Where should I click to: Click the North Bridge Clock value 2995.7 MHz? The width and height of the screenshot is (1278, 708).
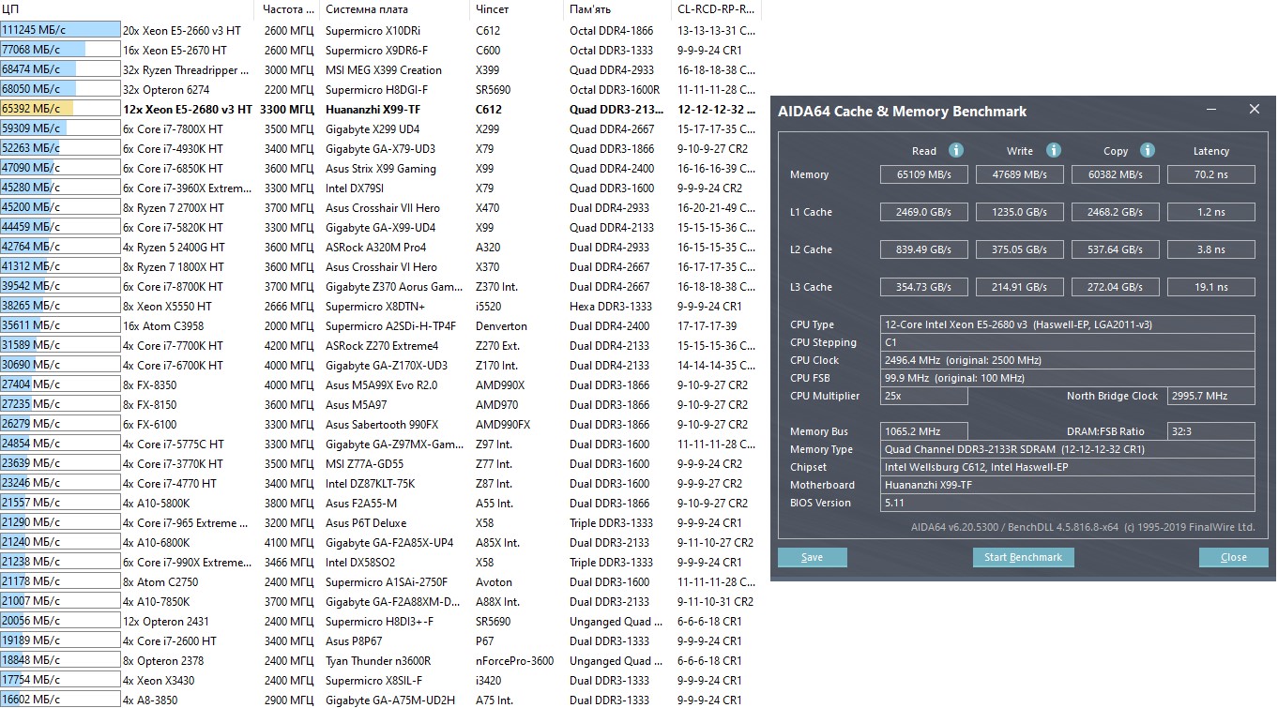coord(1210,396)
